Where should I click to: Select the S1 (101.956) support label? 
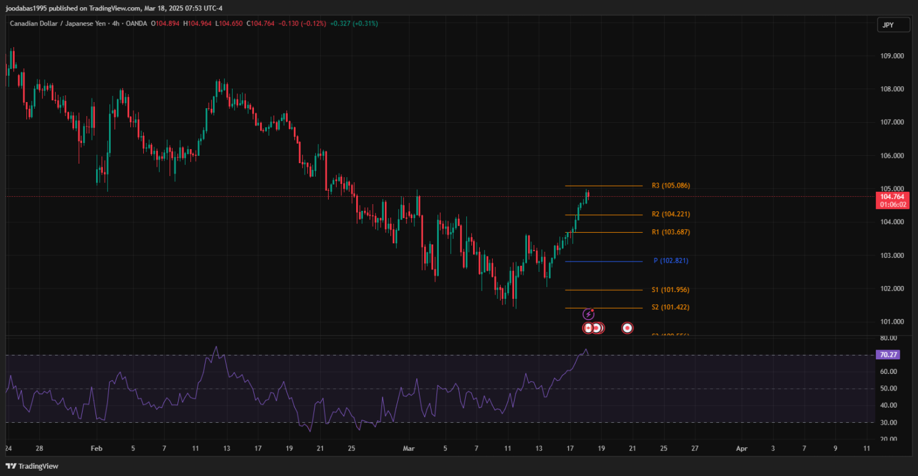coord(671,290)
